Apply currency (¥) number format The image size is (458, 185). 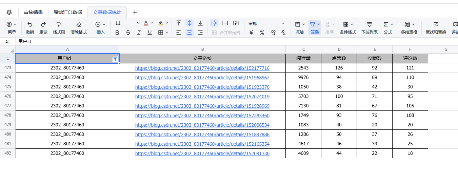[251, 33]
